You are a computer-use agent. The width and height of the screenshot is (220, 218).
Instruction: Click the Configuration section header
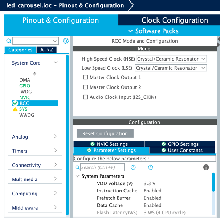pos(144,122)
